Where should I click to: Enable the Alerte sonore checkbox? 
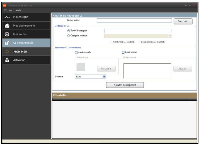(x=123, y=52)
